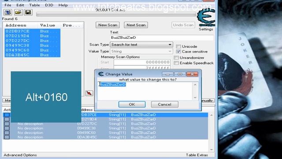Image resolution: width=282 pixels, height=159 pixels.
Task: Click the save floppy disk icon
Action: coord(28,12)
